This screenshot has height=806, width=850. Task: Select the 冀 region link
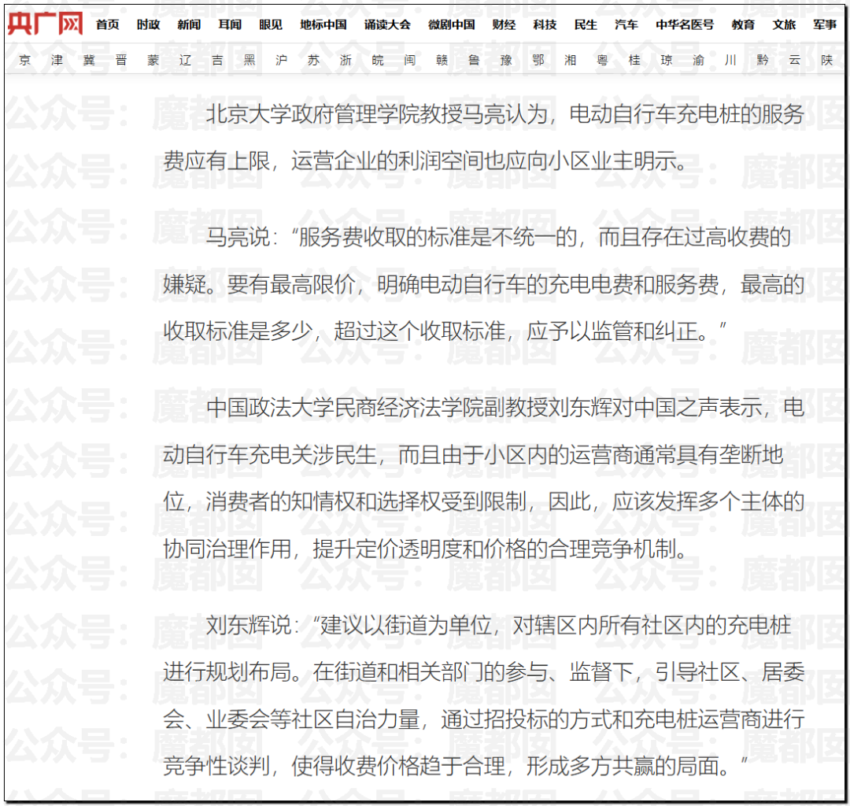[x=89, y=60]
